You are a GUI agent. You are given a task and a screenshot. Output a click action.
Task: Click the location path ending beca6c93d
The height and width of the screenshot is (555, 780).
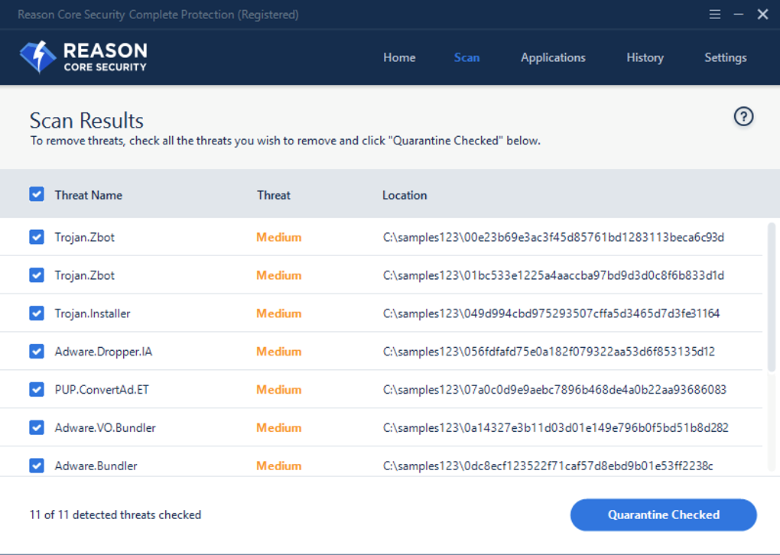(x=553, y=237)
